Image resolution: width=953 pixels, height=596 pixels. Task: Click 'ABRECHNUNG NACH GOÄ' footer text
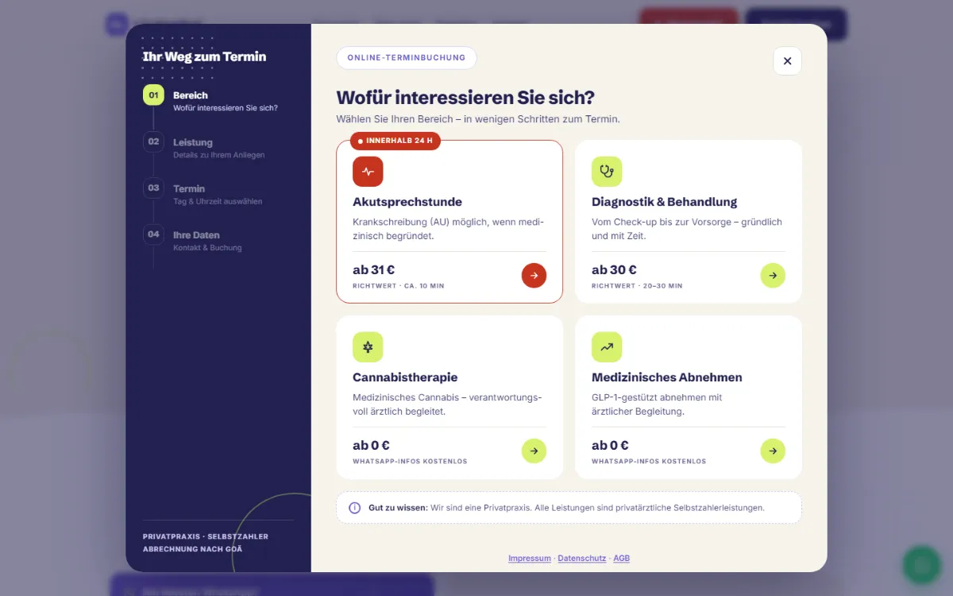click(193, 549)
